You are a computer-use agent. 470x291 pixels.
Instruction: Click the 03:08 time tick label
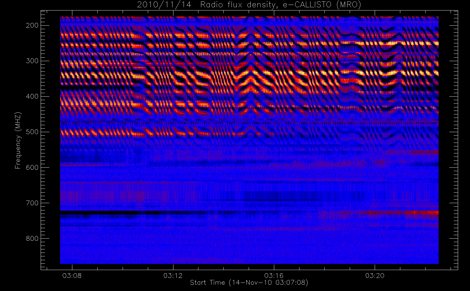[72, 276]
